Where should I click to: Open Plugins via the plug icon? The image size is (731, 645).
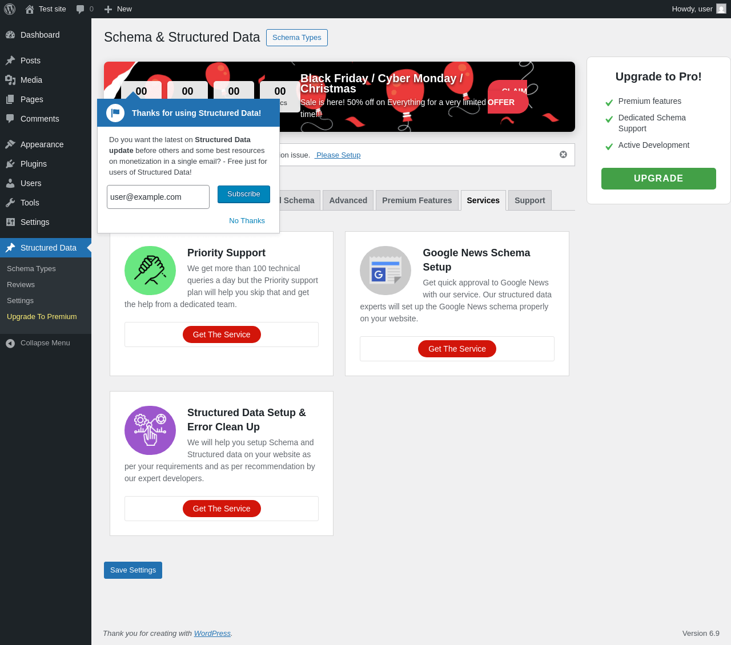point(10,164)
